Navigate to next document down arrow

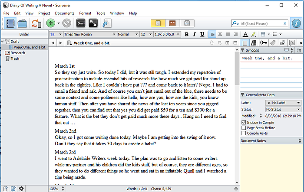click(219, 43)
